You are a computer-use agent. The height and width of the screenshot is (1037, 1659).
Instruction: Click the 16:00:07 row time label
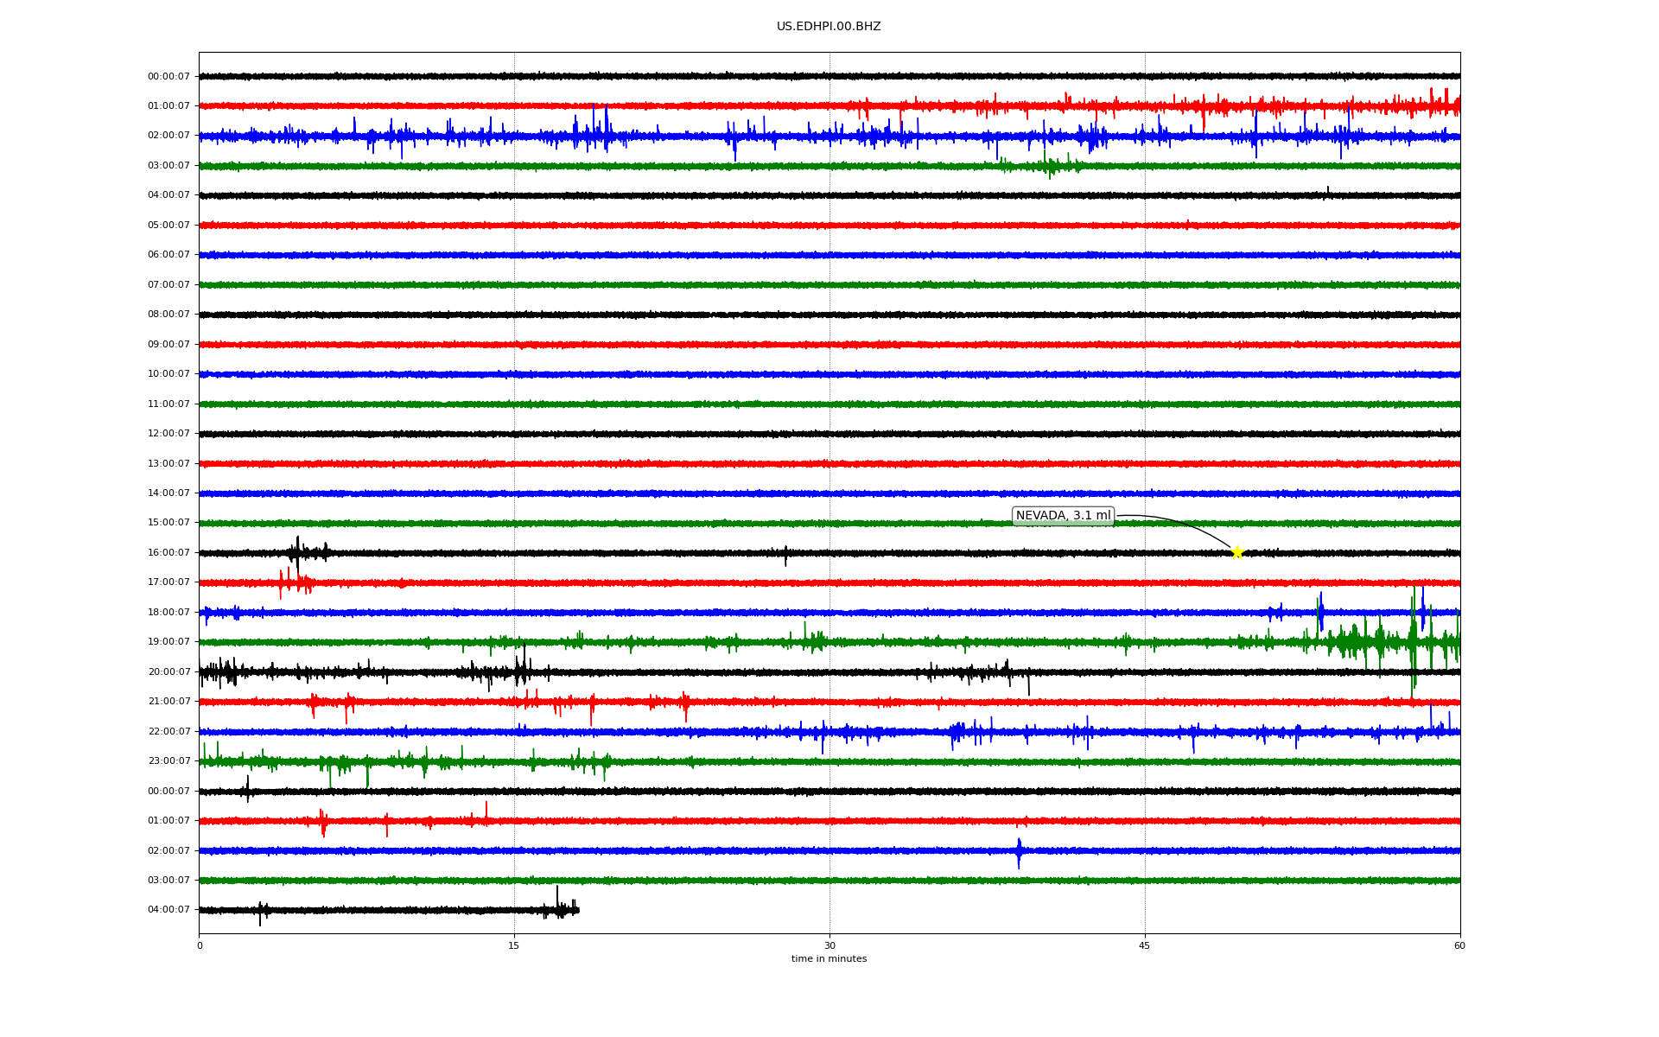pos(168,553)
